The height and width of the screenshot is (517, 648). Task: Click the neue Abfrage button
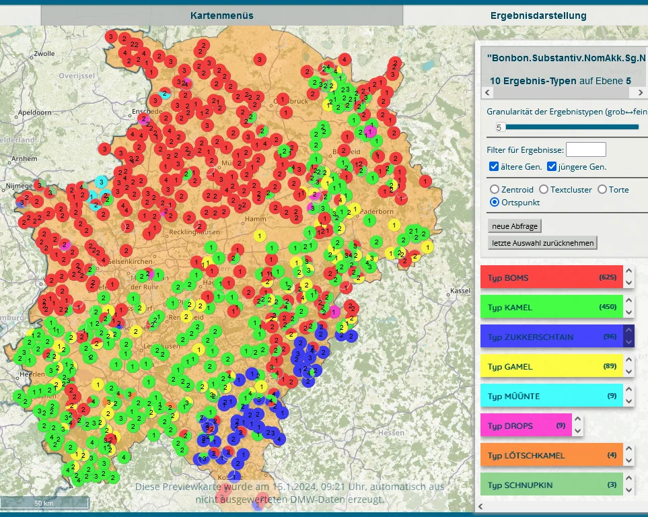point(515,226)
